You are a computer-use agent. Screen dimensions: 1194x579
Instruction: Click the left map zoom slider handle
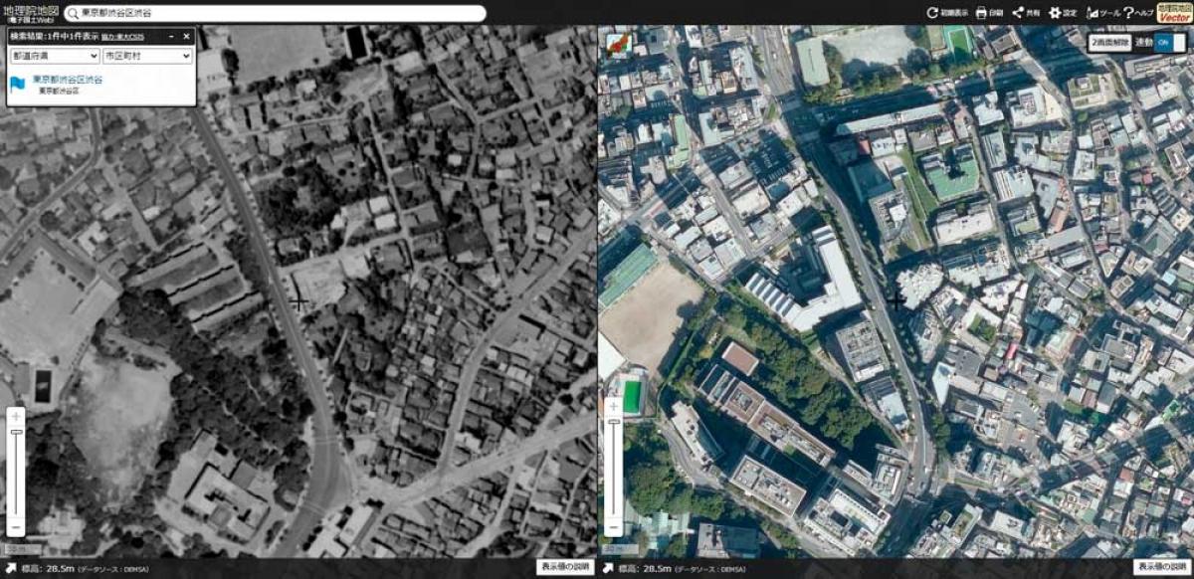click(16, 432)
